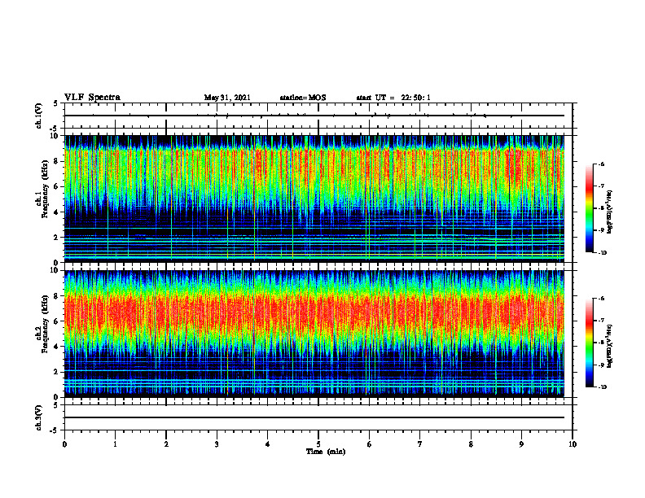Click the "VLF Spectra" plot title
This screenshot has height=498, width=645.
(92, 98)
